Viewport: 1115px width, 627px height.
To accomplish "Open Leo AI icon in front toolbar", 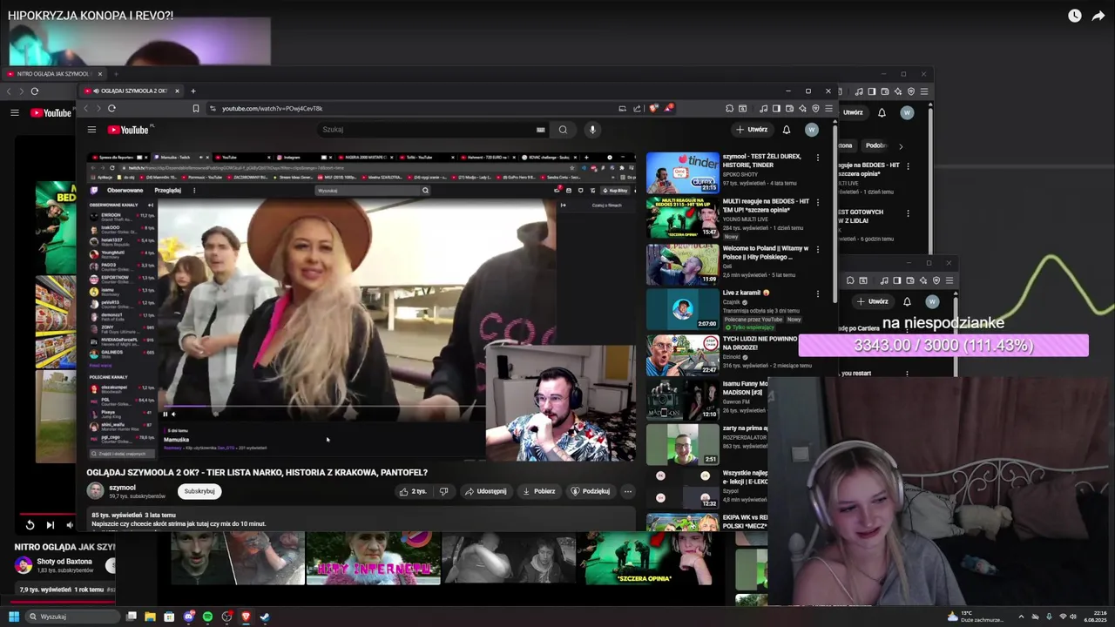I will [x=802, y=108].
